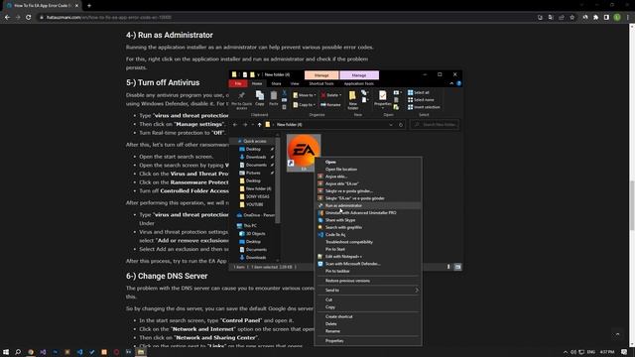Screen dimensions: 635x357
Task: Click Select none in the Explorer ribbon
Action: (421, 100)
